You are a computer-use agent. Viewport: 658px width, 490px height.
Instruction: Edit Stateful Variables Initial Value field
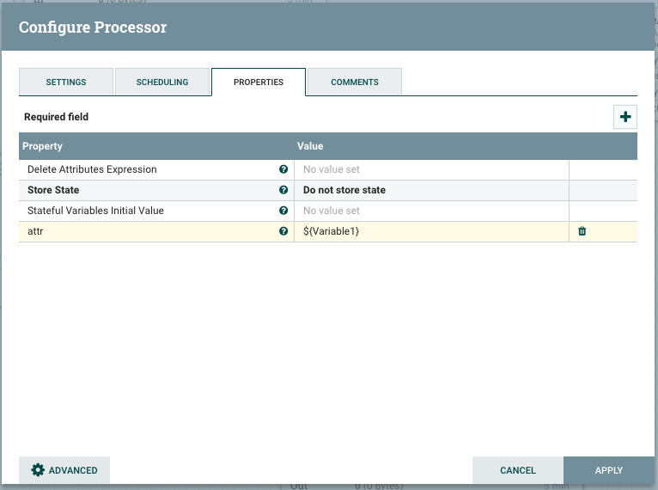(430, 211)
